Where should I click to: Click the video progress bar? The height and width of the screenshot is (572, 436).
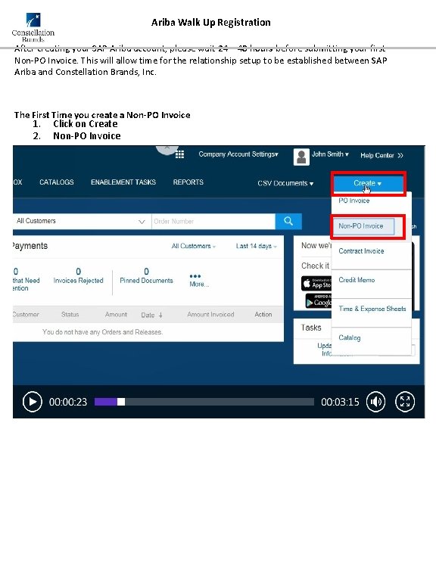(204, 402)
